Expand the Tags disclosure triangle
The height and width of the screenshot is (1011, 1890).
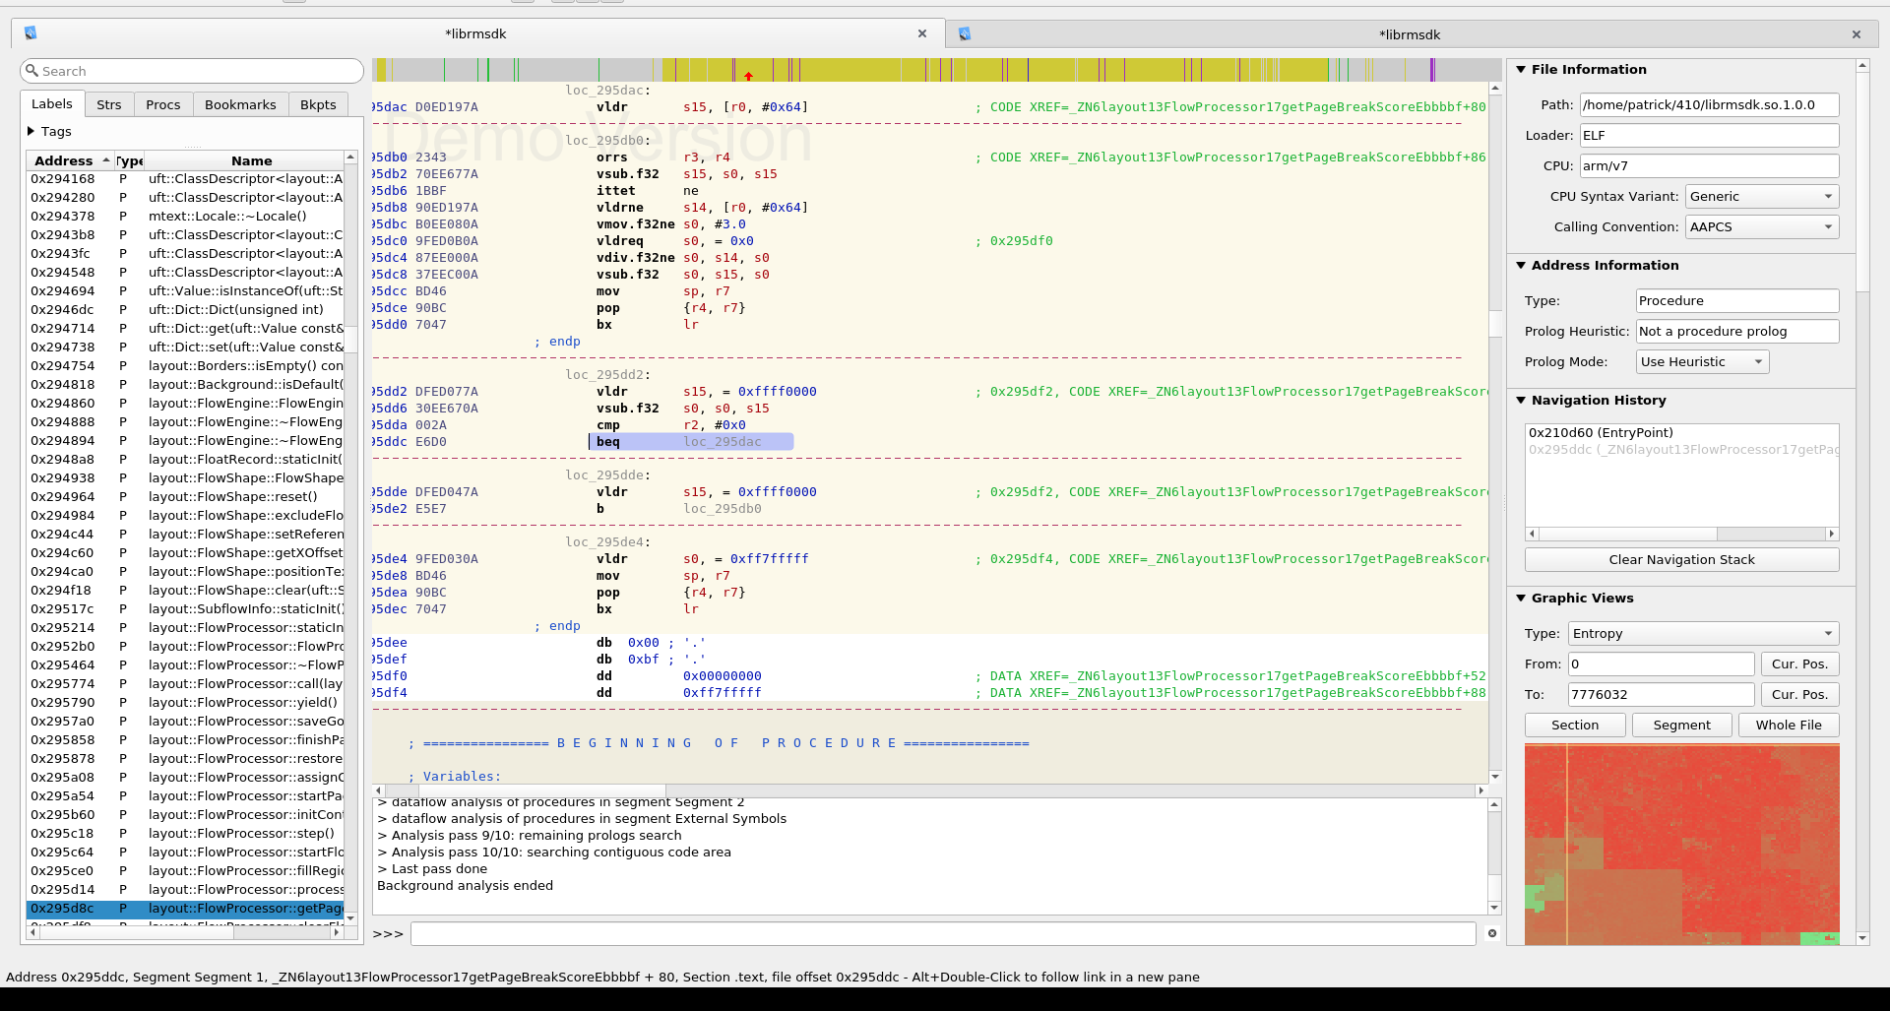click(x=31, y=131)
